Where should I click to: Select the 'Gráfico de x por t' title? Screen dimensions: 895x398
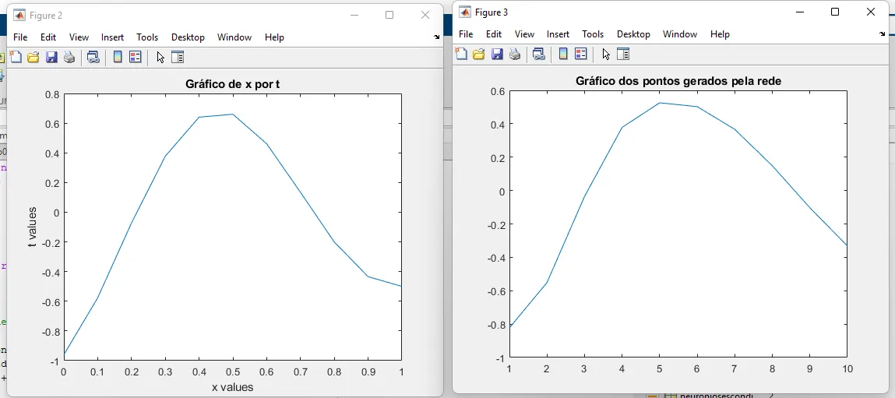(232, 84)
